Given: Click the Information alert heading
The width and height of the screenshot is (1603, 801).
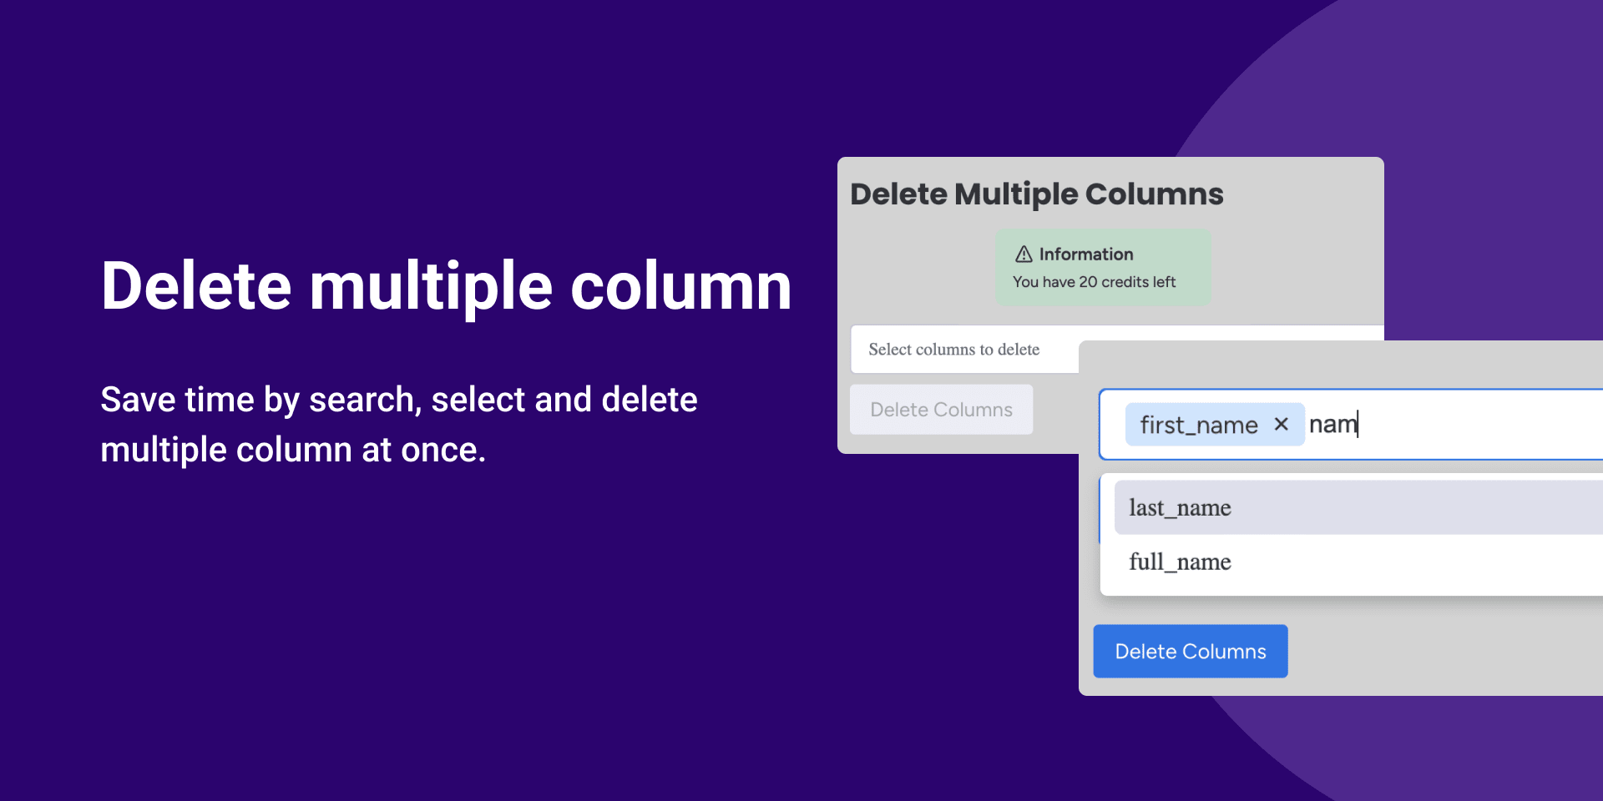Looking at the screenshot, I should 1086,254.
